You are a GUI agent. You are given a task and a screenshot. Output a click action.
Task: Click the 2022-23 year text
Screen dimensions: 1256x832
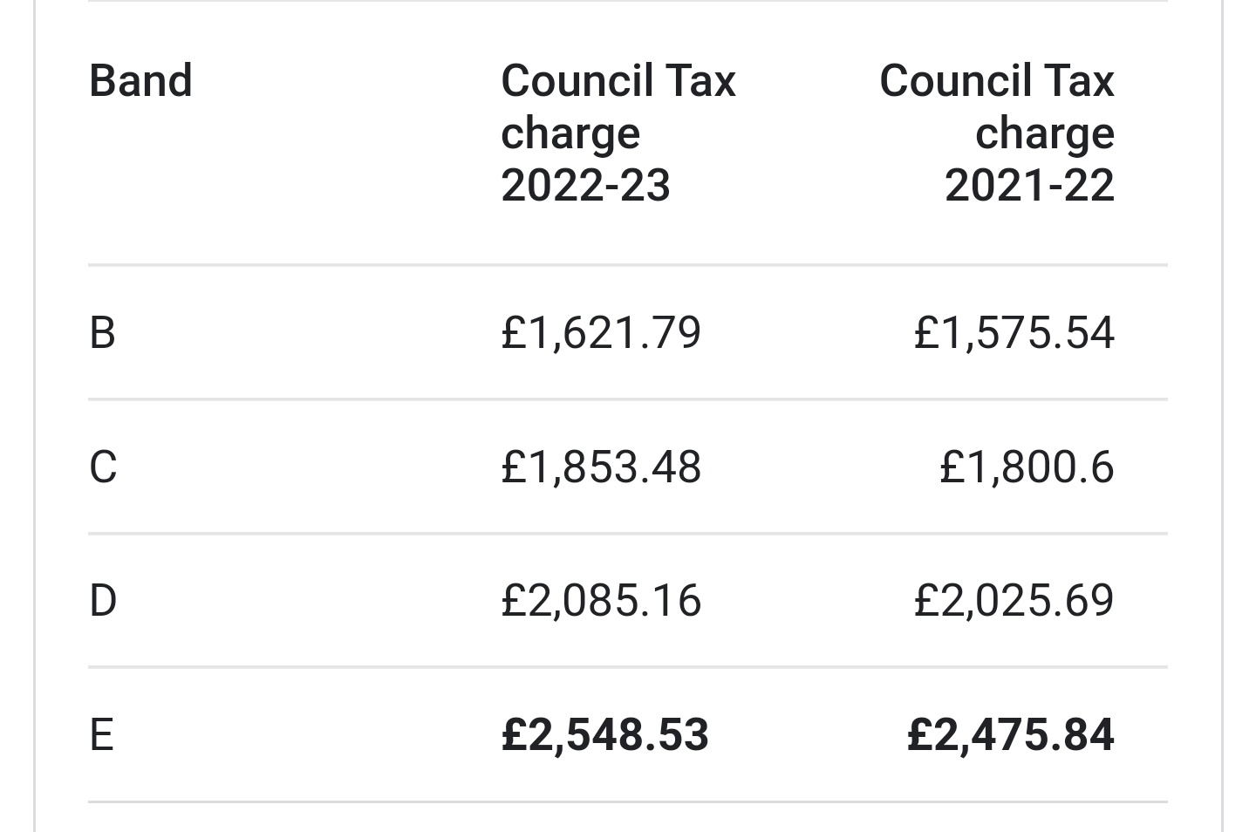(585, 186)
